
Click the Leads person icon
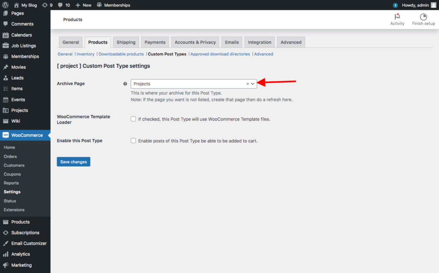click(6, 78)
